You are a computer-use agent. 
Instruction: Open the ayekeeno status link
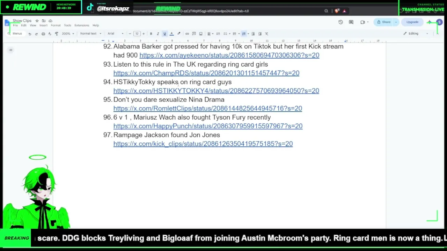(229, 55)
